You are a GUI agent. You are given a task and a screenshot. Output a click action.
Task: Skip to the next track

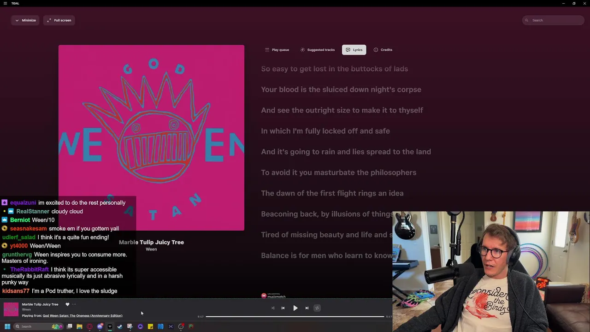pos(307,308)
